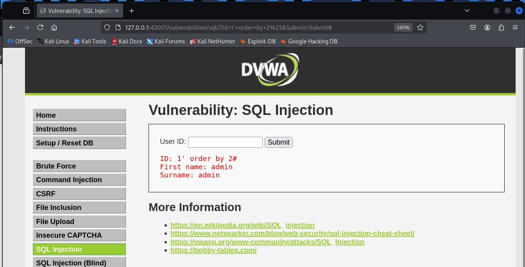
Task: Close the Vulnerability: SQL Injection tab
Action: click(117, 11)
